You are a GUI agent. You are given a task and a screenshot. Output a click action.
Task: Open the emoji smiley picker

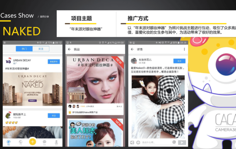tap(138, 142)
